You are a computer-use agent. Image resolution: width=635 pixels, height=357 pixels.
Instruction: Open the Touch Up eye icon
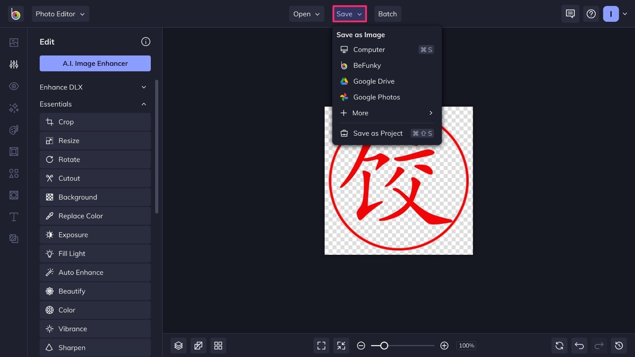coord(13,86)
